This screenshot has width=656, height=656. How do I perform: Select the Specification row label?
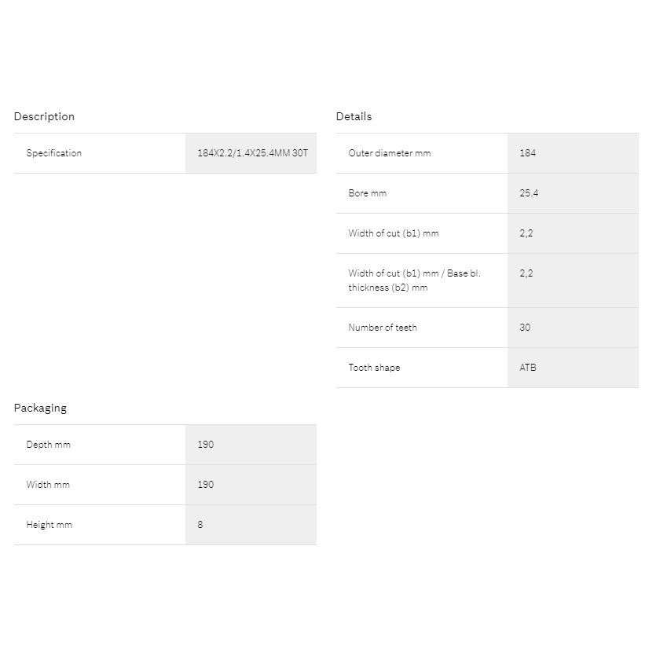54,153
